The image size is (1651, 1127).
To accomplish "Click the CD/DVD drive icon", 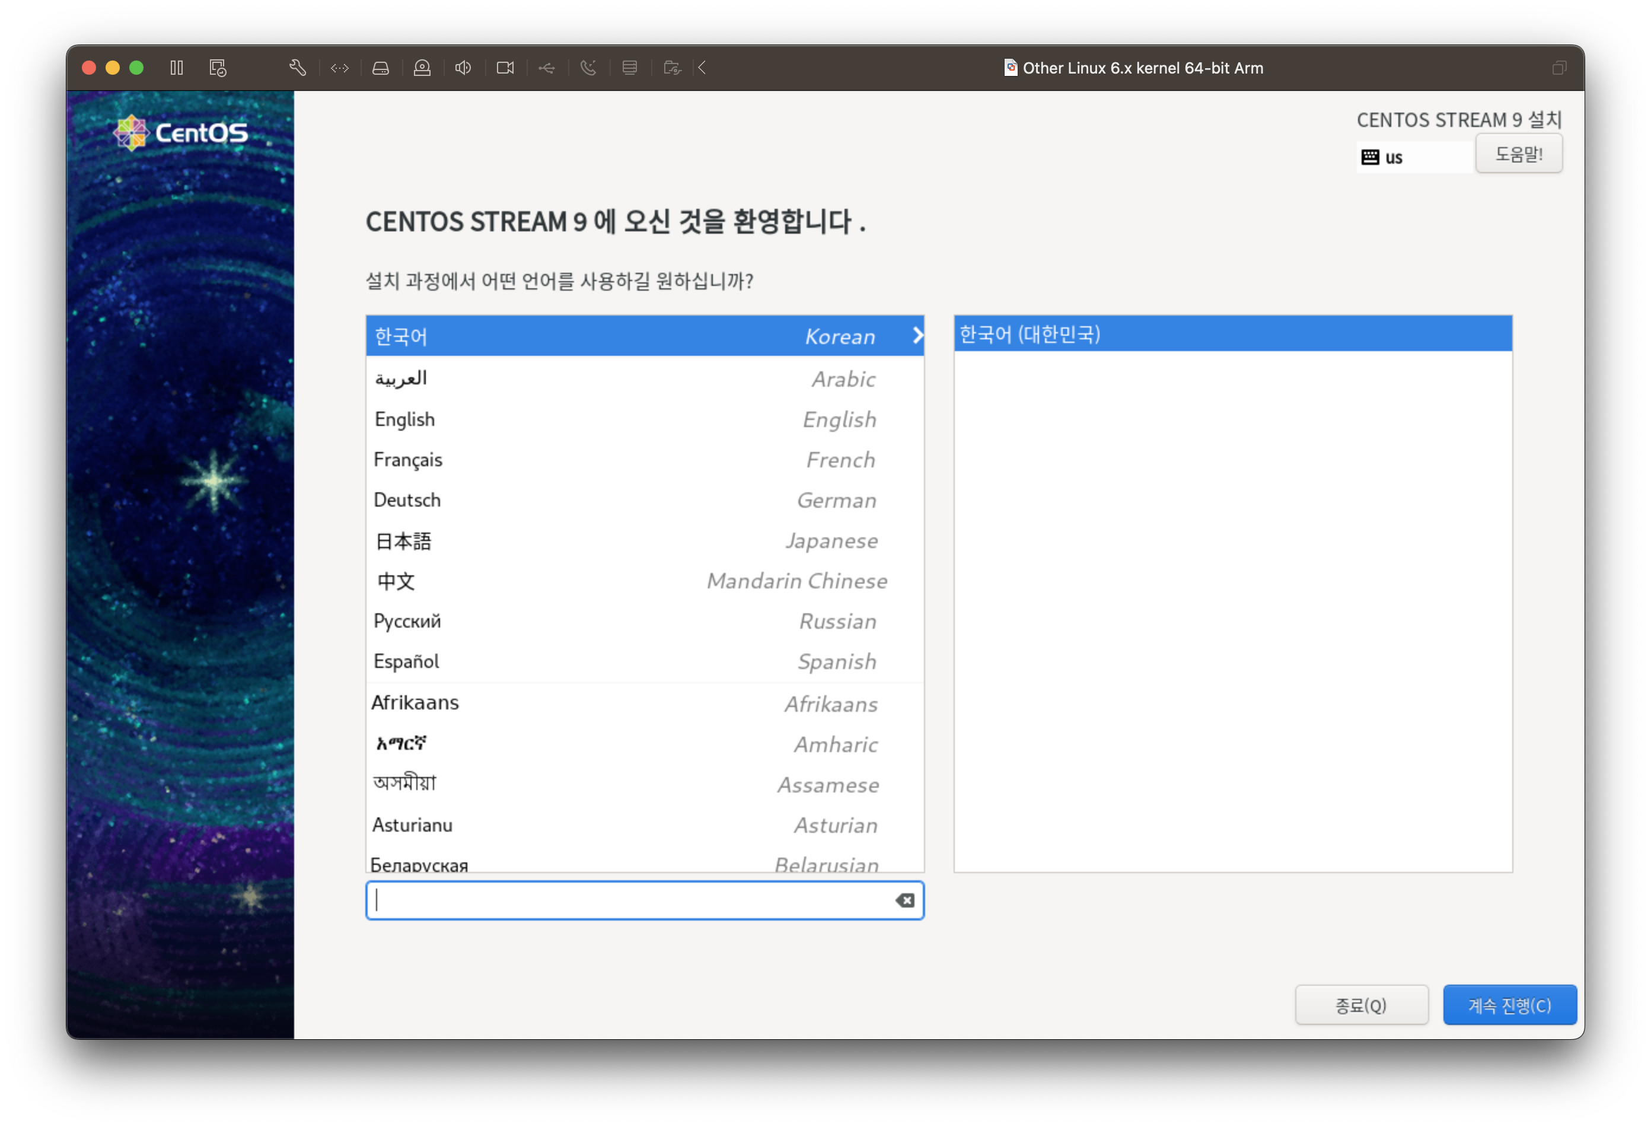I will point(422,68).
